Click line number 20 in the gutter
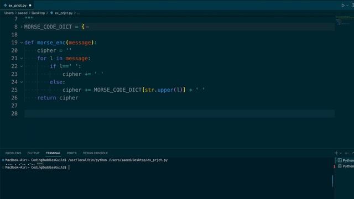The height and width of the screenshot is (199, 354). tap(14, 50)
